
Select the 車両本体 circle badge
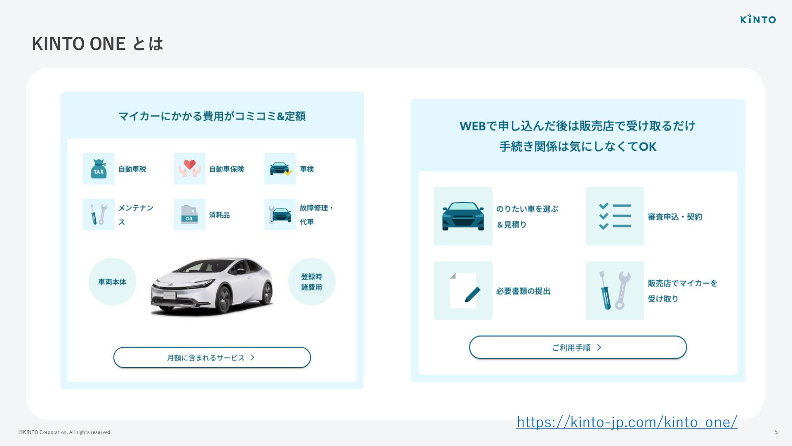coord(112,282)
